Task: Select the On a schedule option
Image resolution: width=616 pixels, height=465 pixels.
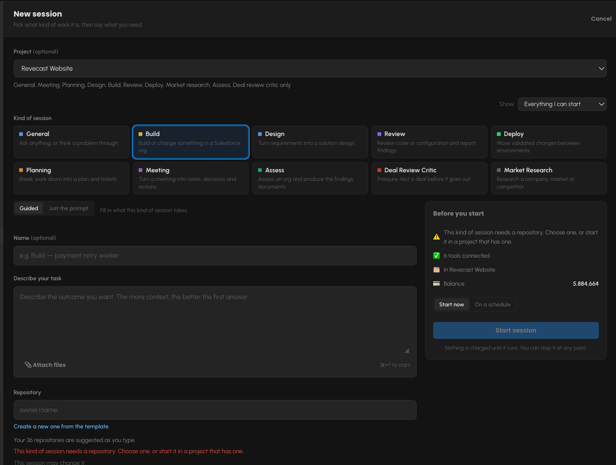Action: pos(492,304)
